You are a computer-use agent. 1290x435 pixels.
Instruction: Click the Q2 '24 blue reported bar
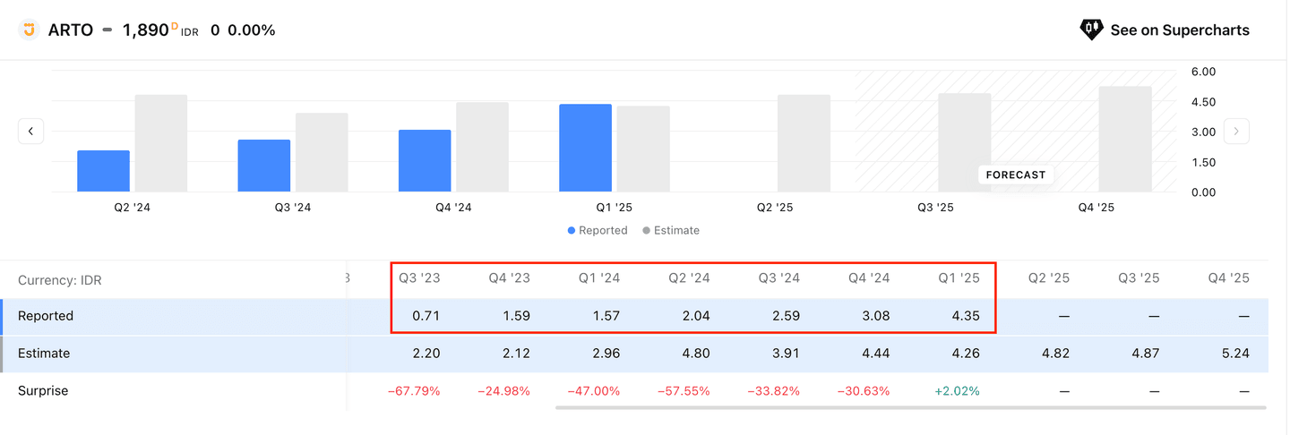pos(103,171)
